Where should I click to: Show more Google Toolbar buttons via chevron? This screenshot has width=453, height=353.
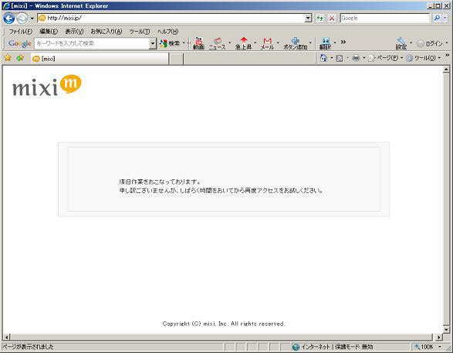[x=343, y=42]
